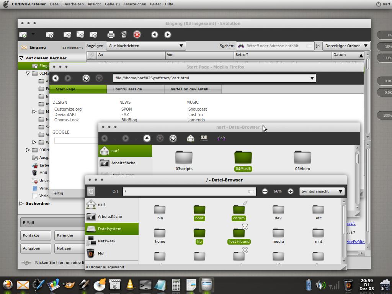Viewport: 392px width, 294px height.
Task: Select the 05Video folder
Action: click(302, 157)
